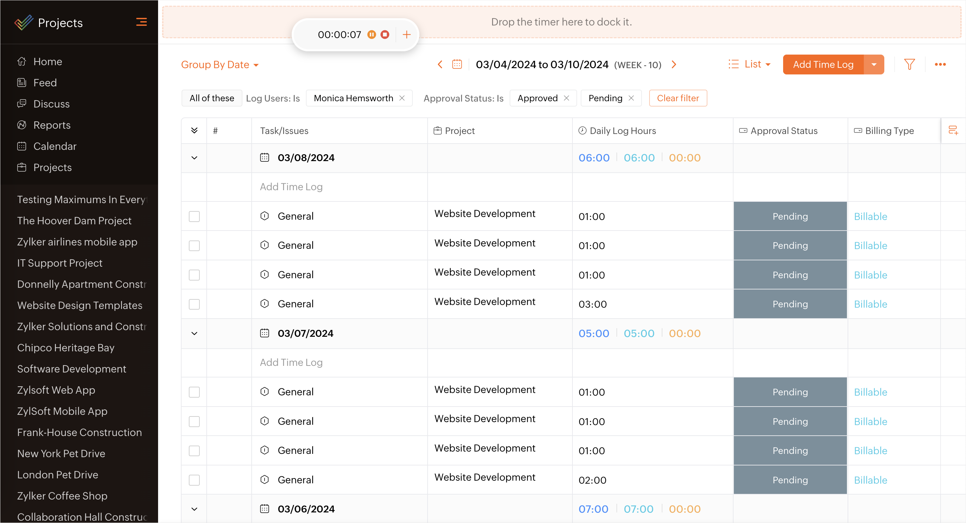Viewport: 966px width, 523px height.
Task: Open Reports in the sidebar
Action: coord(52,125)
